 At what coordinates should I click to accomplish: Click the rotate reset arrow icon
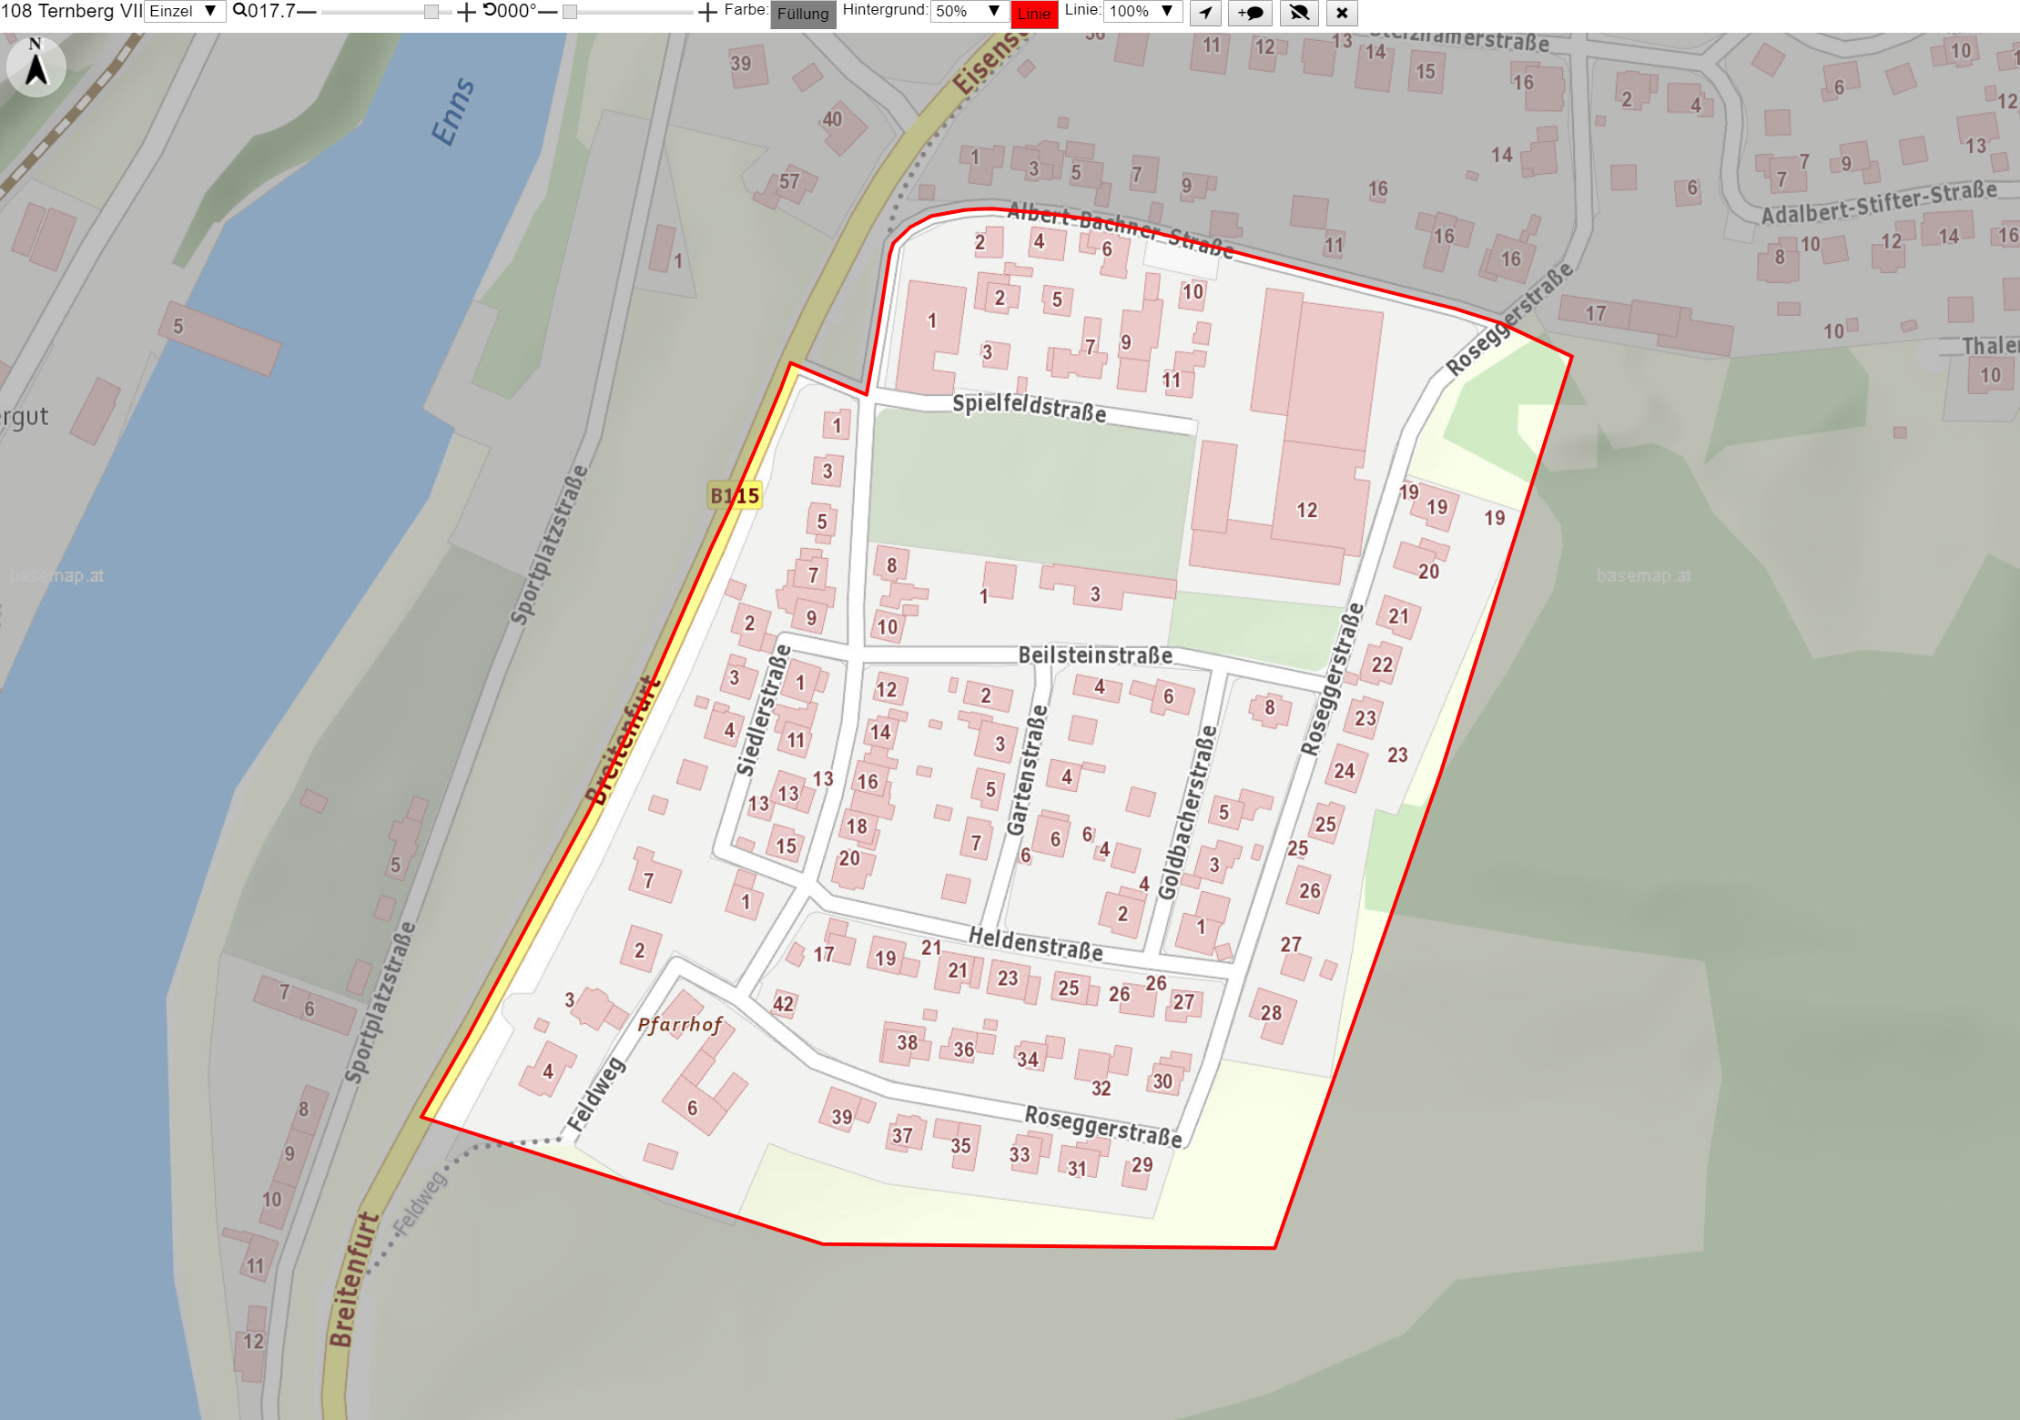[x=489, y=10]
